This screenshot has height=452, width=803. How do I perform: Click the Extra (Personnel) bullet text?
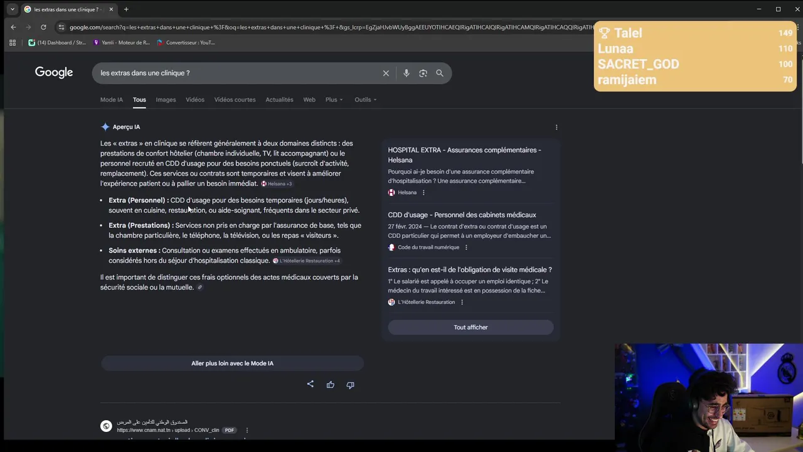click(x=234, y=205)
